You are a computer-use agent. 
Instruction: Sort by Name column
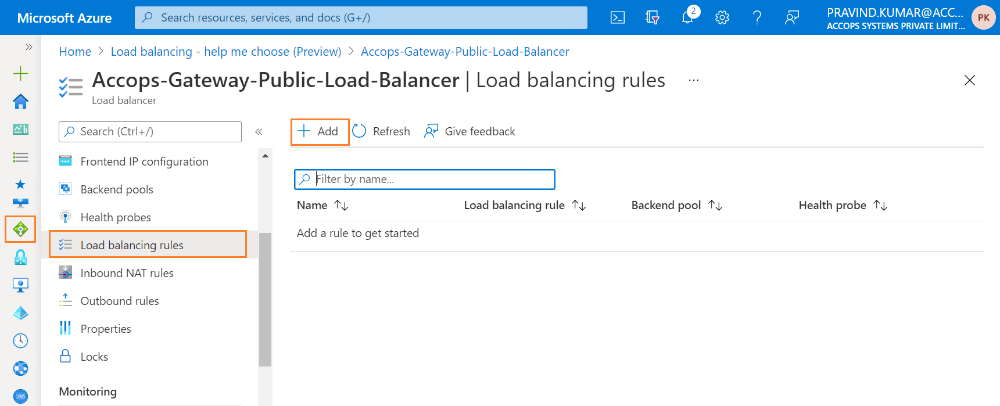(x=322, y=206)
